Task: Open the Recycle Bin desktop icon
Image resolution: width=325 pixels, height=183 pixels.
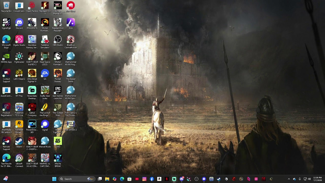Action: click(6, 7)
